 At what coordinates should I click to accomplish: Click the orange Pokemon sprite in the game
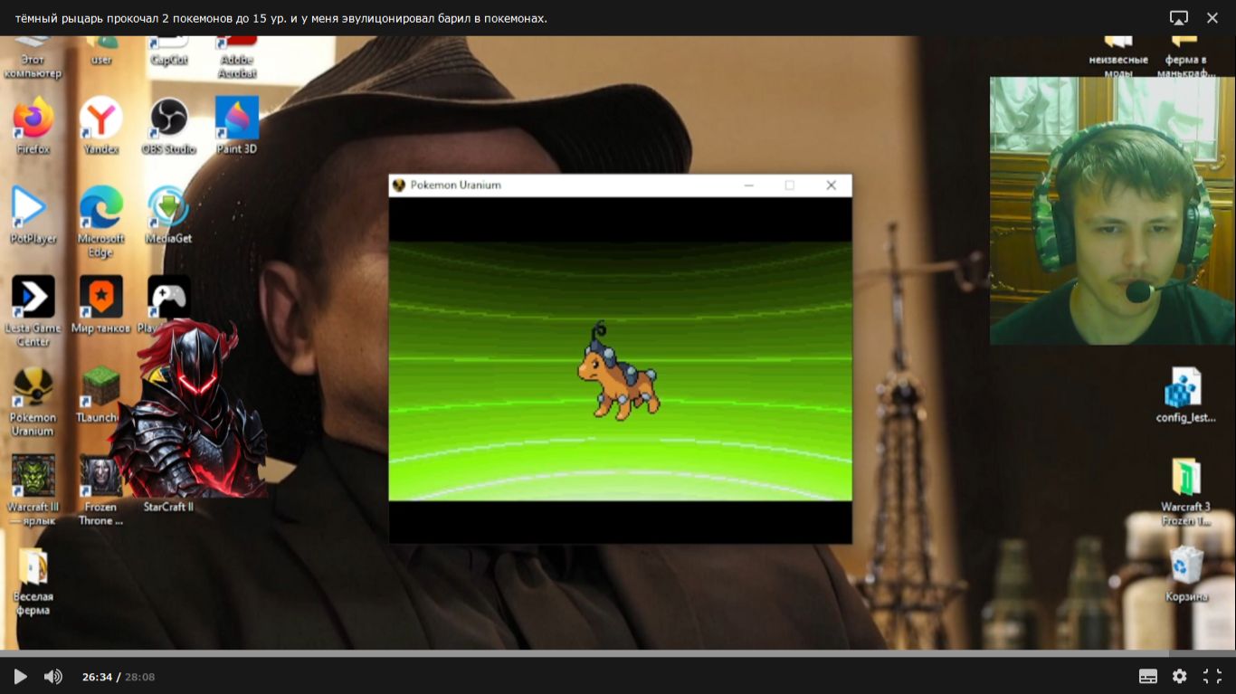(619, 372)
